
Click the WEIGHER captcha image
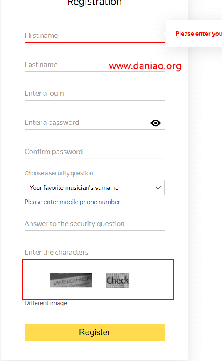point(71,280)
